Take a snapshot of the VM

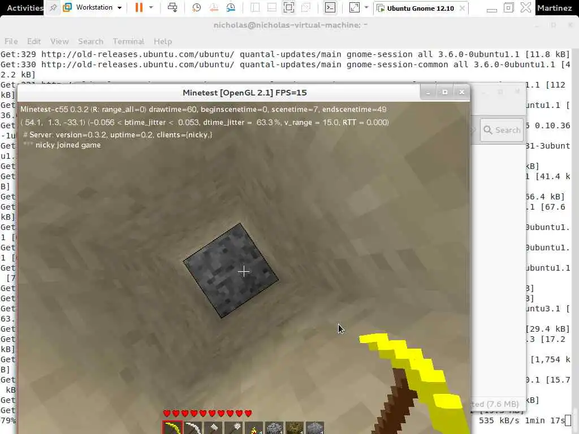[196, 7]
